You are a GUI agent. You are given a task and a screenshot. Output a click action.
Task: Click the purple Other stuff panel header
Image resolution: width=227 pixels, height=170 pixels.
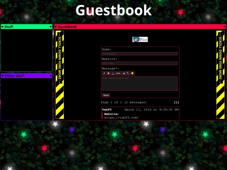(26, 76)
